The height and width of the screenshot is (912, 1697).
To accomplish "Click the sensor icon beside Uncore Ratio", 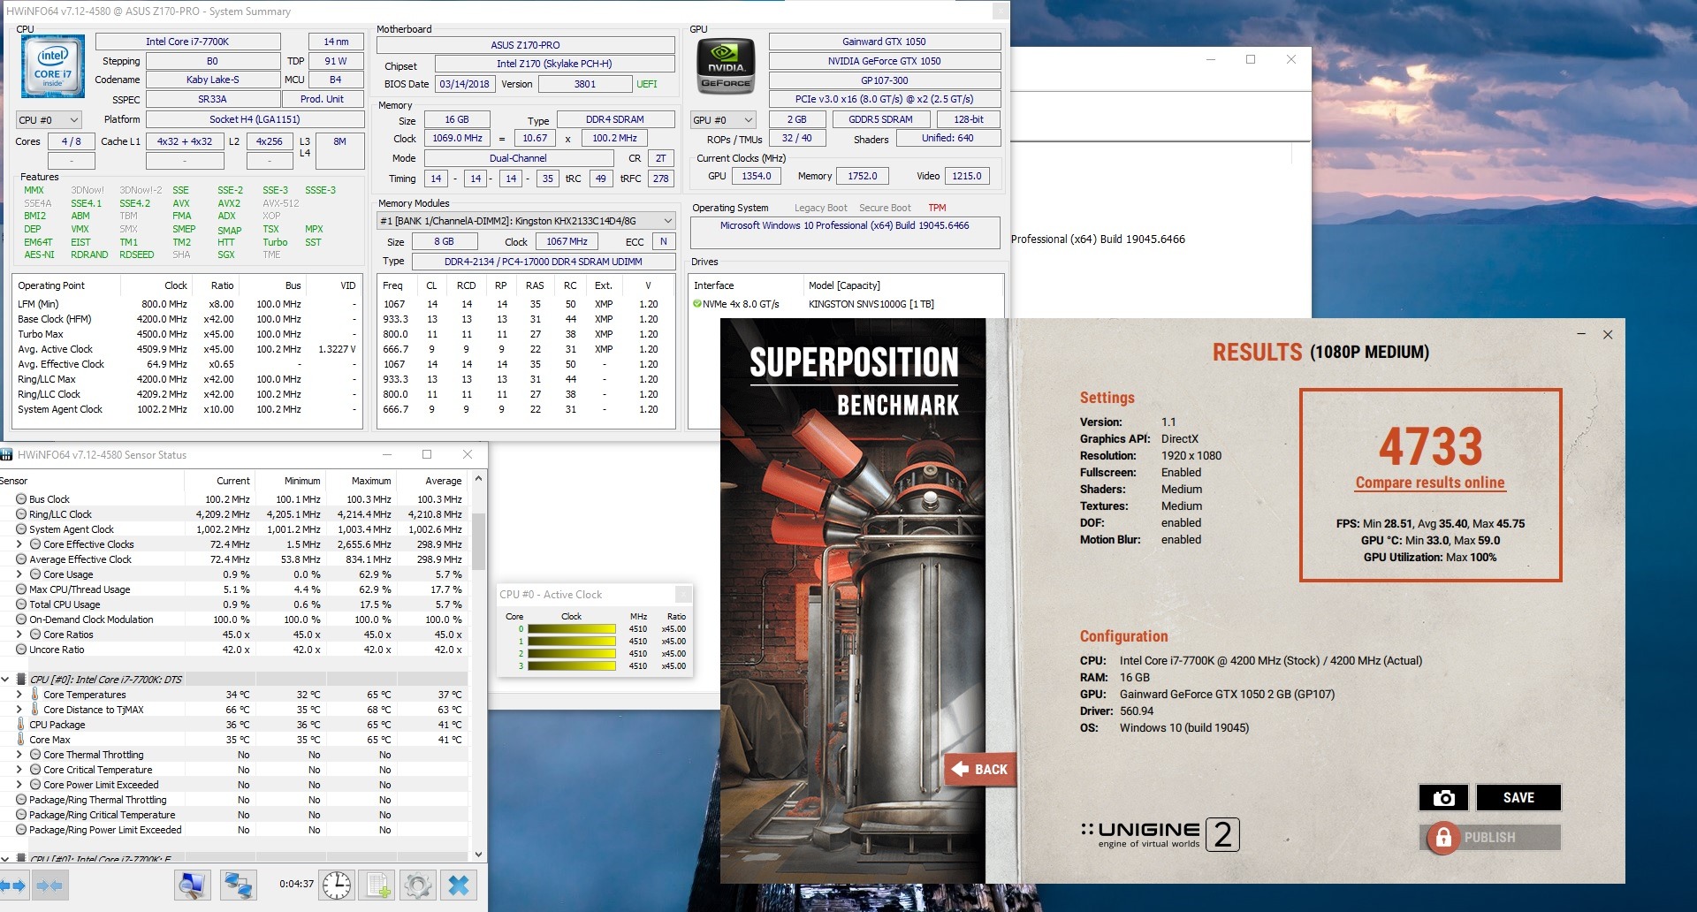I will pos(21,650).
